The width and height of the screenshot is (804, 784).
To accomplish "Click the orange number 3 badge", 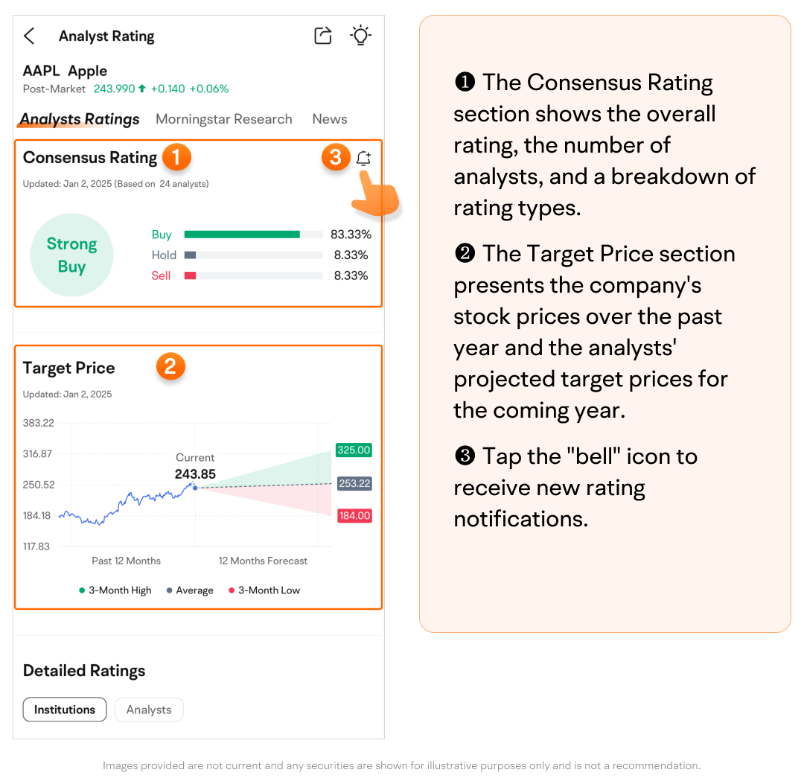I will (336, 157).
